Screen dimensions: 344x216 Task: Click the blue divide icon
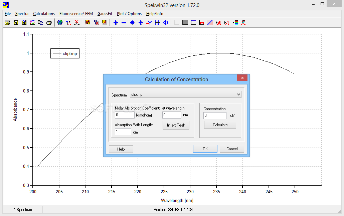[141, 23]
